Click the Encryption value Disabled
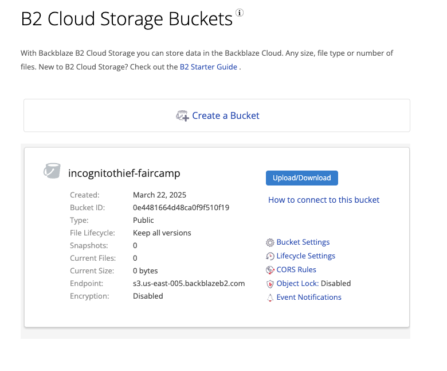This screenshot has width=447, height=371. click(x=148, y=296)
